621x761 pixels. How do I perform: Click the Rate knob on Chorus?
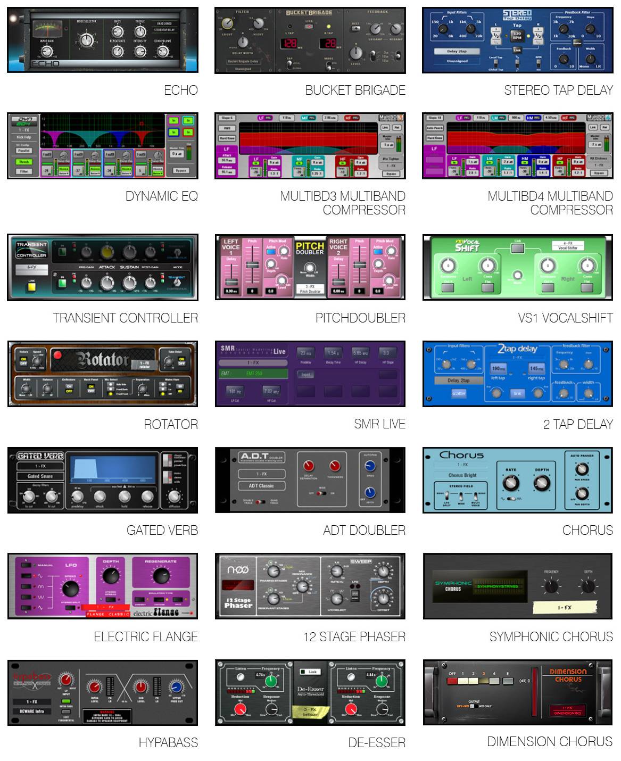(511, 483)
